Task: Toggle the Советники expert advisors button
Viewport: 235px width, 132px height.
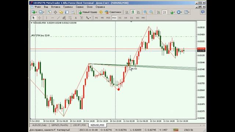Action: pyautogui.click(x=113, y=12)
